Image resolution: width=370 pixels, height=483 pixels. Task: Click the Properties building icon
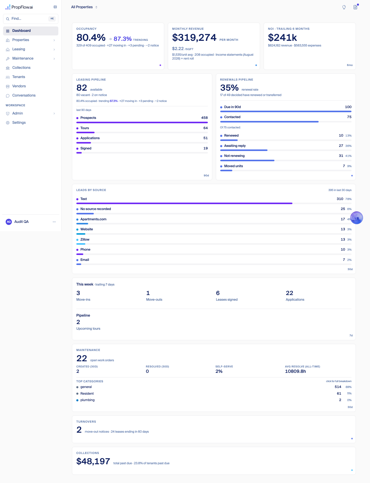pos(8,40)
